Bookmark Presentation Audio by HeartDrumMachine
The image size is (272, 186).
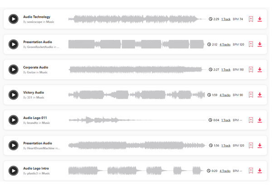pos(251,145)
